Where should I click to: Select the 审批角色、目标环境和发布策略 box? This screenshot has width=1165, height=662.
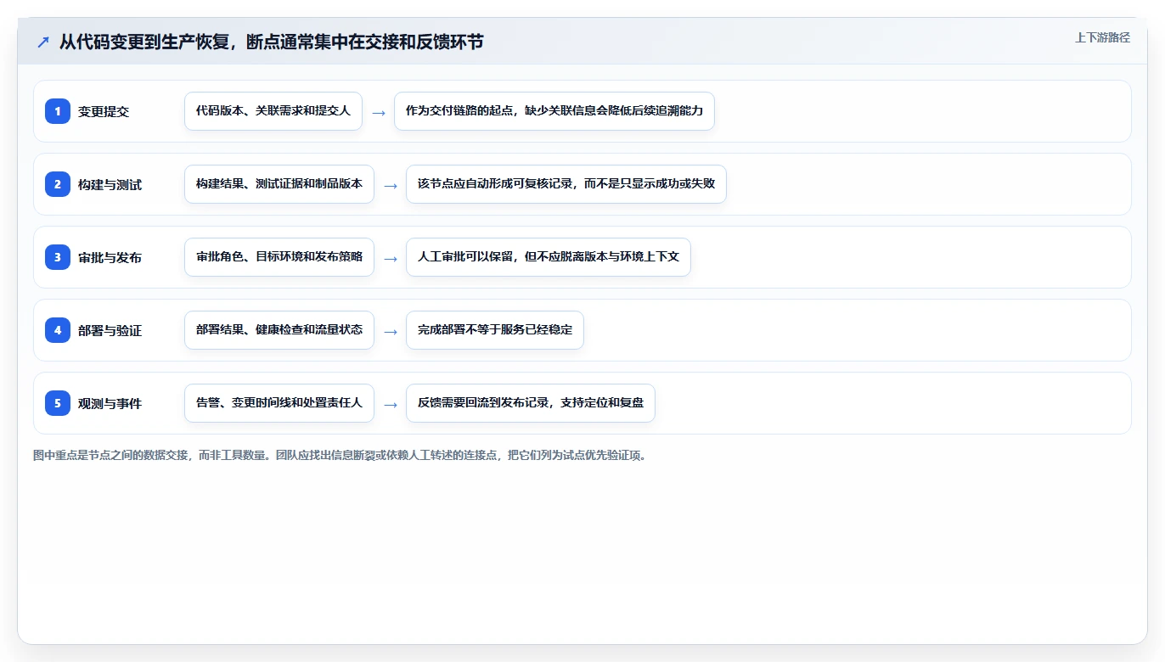[x=279, y=257]
